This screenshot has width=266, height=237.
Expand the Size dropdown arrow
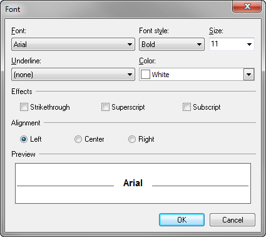coord(249,45)
